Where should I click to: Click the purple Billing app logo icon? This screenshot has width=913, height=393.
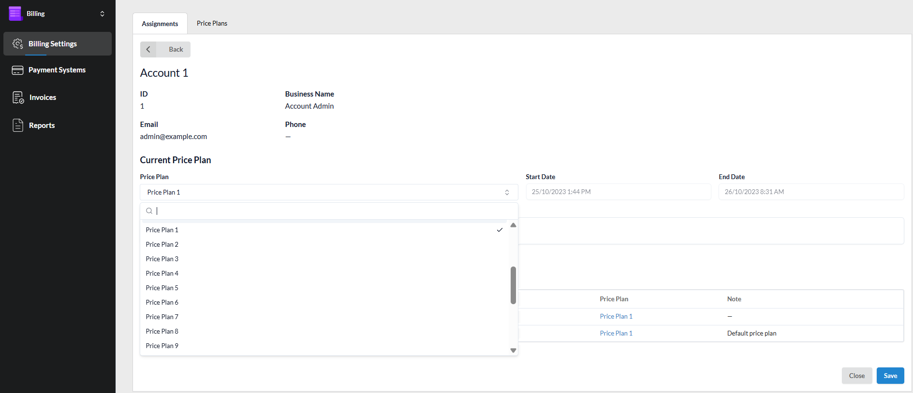click(15, 14)
